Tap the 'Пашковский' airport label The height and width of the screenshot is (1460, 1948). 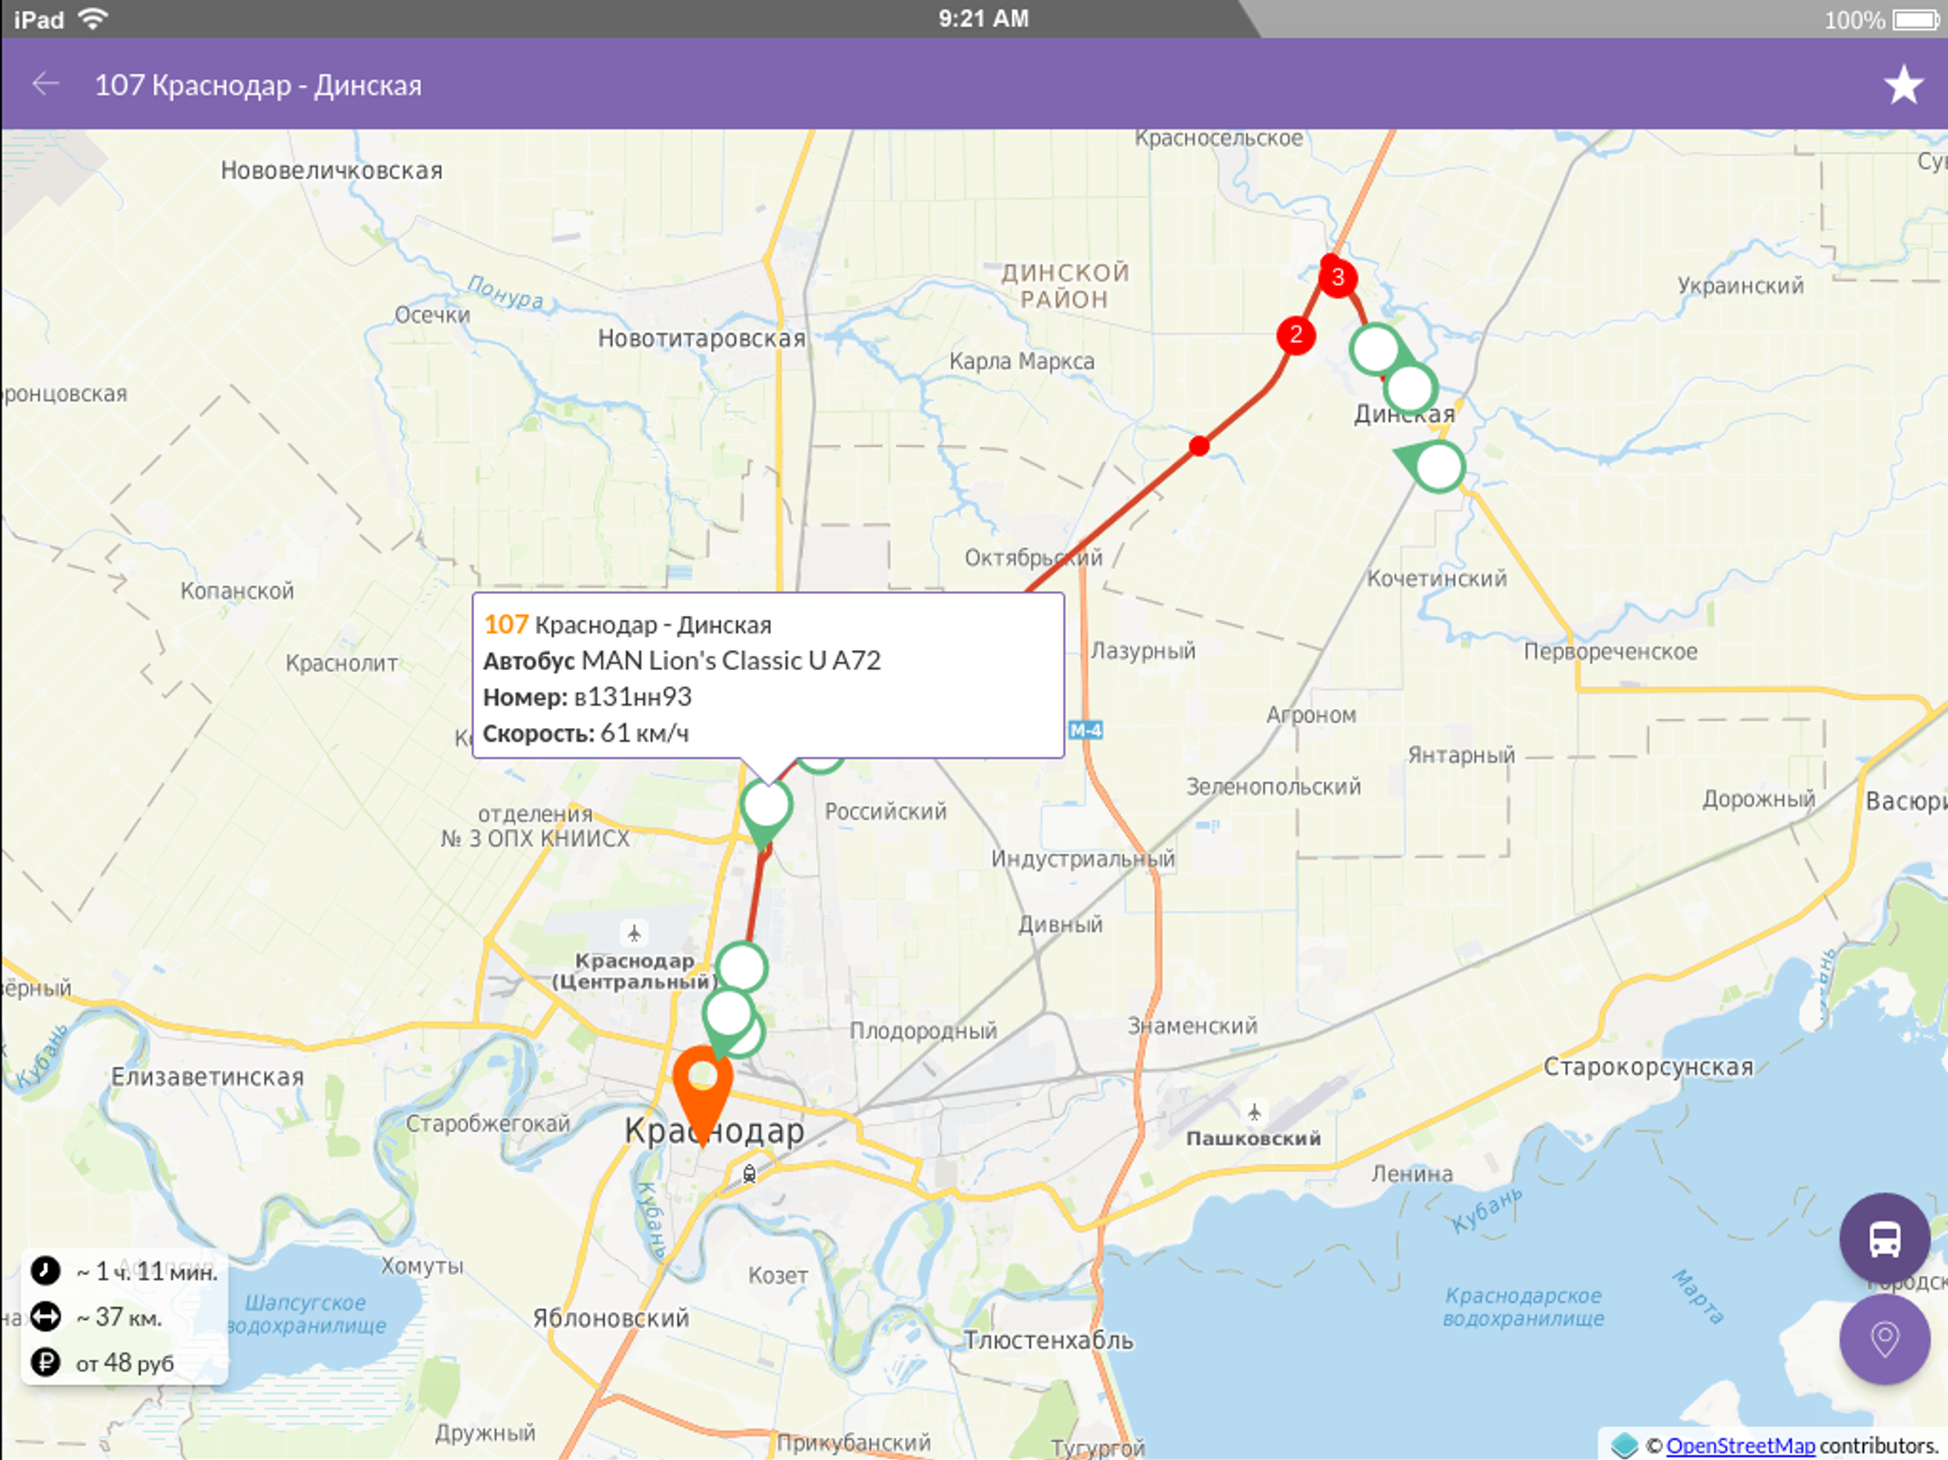tap(1254, 1138)
